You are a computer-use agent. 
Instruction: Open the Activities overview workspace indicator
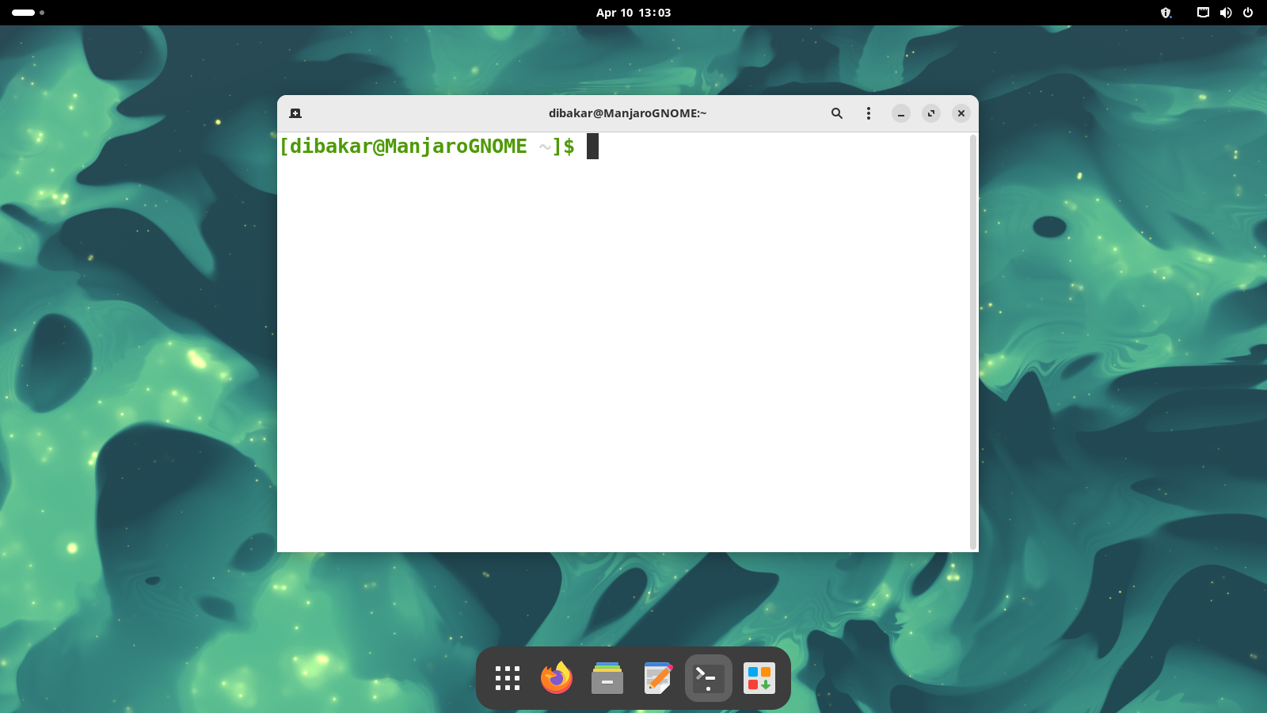[x=28, y=13]
